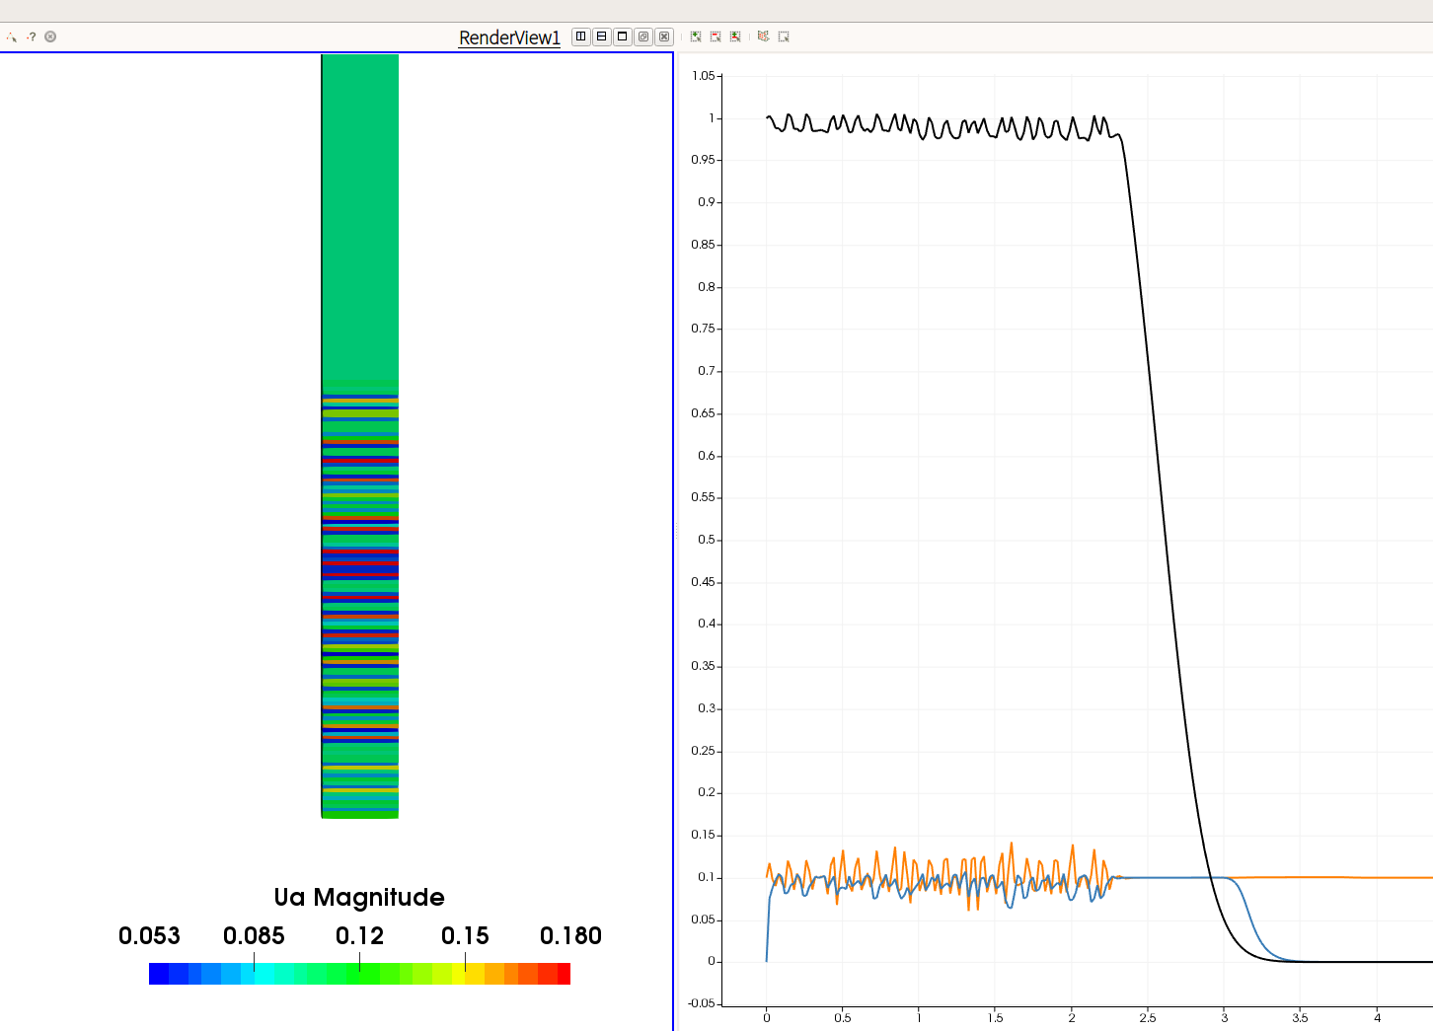The image size is (1433, 1031).
Task: Click the 3.5 tick label on the X axis
Action: [1300, 1017]
